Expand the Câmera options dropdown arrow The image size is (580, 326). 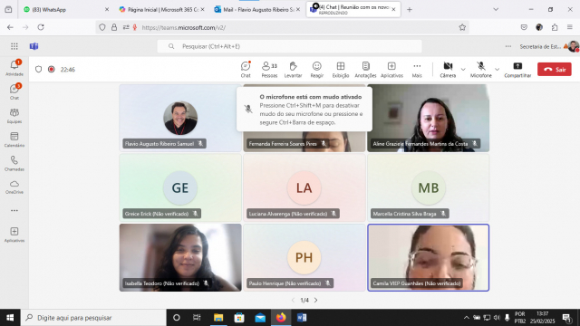coord(463,70)
